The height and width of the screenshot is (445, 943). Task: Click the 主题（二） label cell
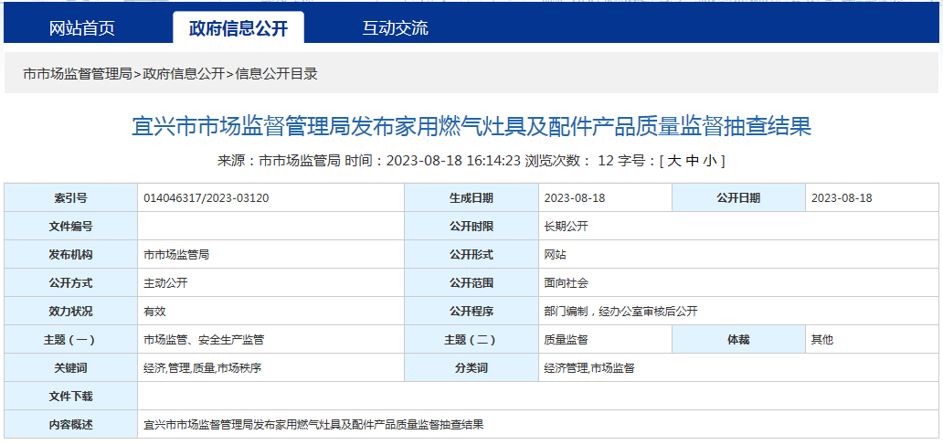[471, 339]
